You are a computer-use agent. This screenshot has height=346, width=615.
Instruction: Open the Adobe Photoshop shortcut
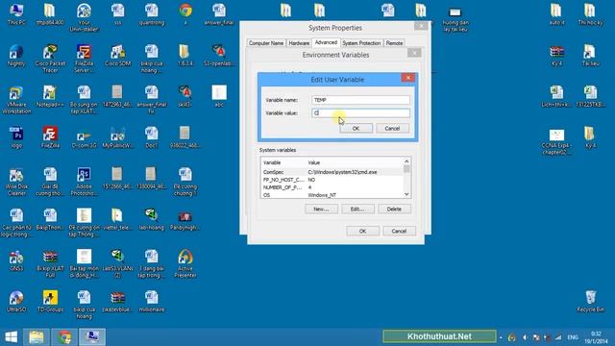84,182
